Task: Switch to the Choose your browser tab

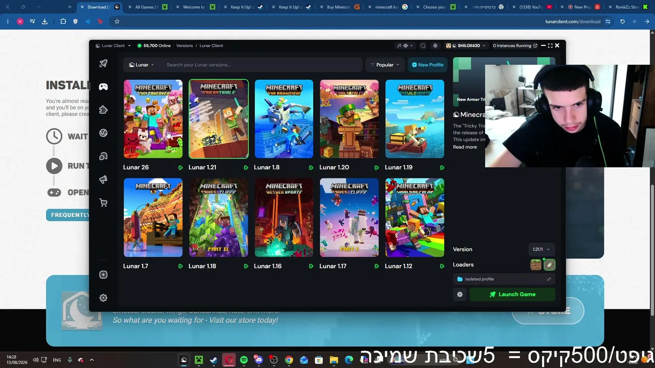Action: [434, 7]
